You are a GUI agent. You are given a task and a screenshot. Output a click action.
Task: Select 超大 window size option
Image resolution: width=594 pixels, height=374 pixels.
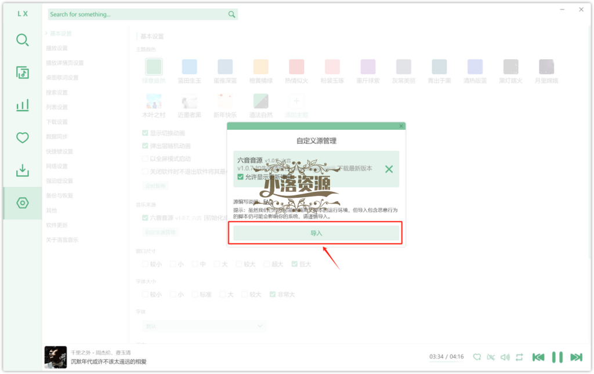[x=267, y=264]
